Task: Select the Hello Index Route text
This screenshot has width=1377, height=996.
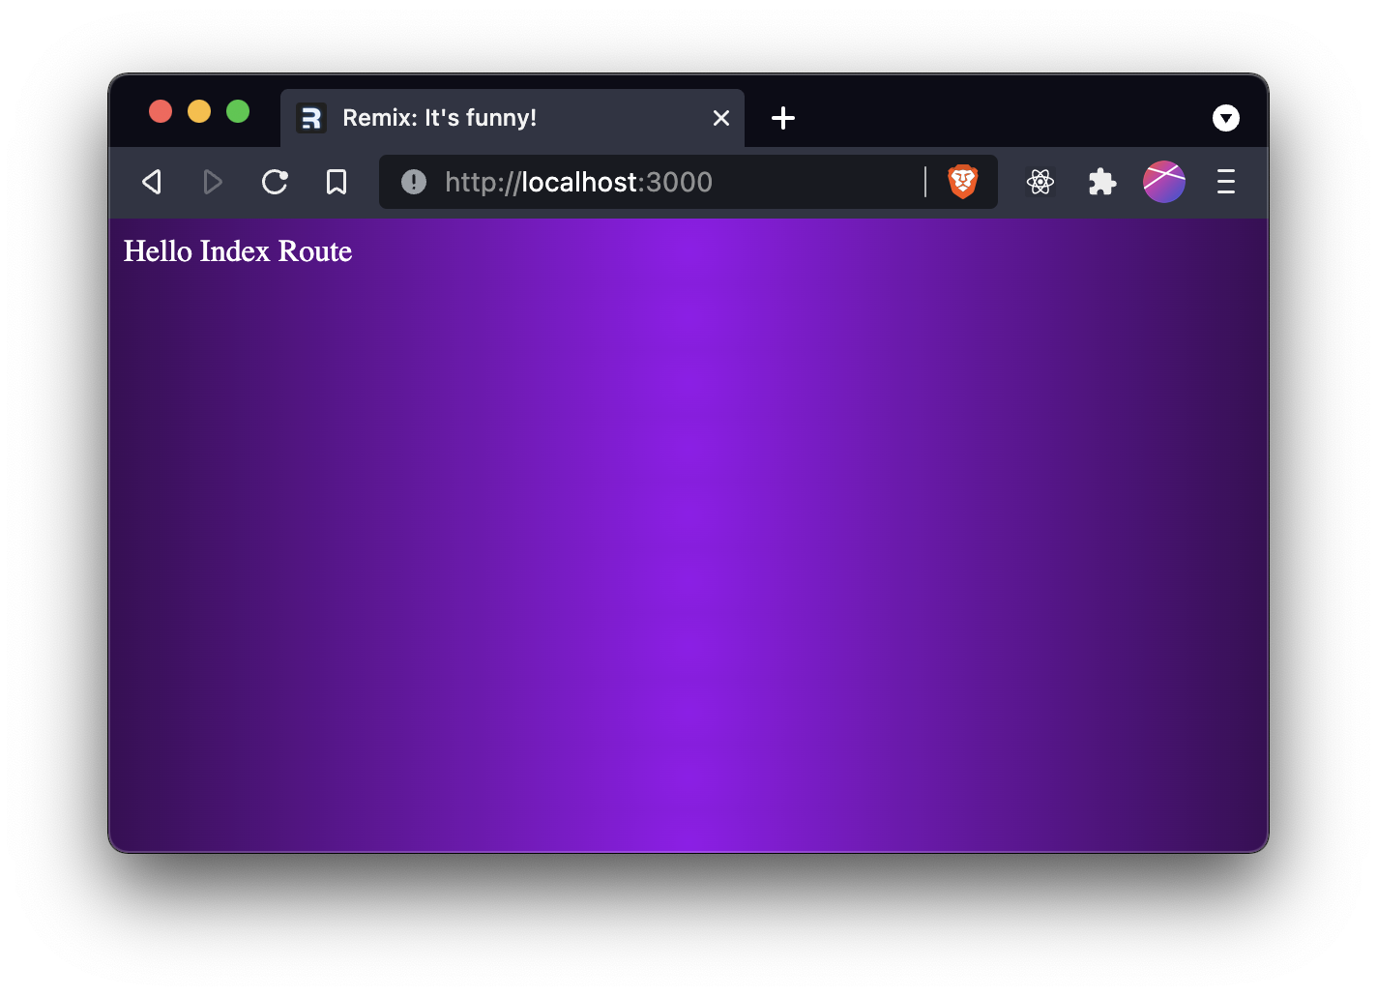Action: (237, 251)
